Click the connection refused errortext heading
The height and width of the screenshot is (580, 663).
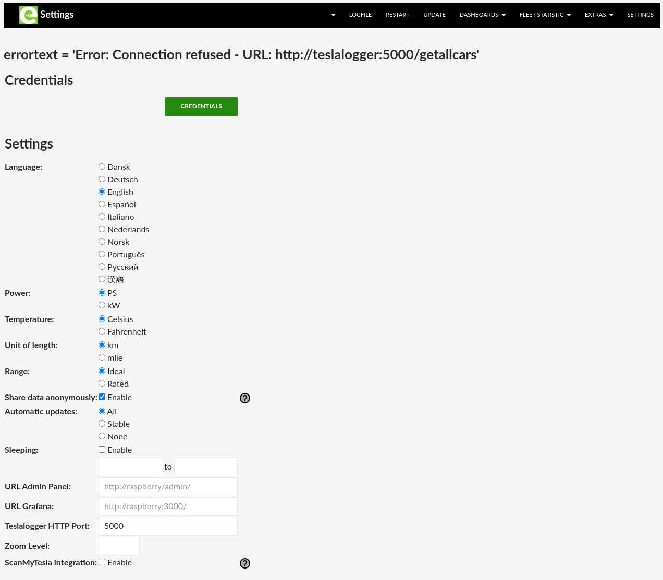point(241,55)
